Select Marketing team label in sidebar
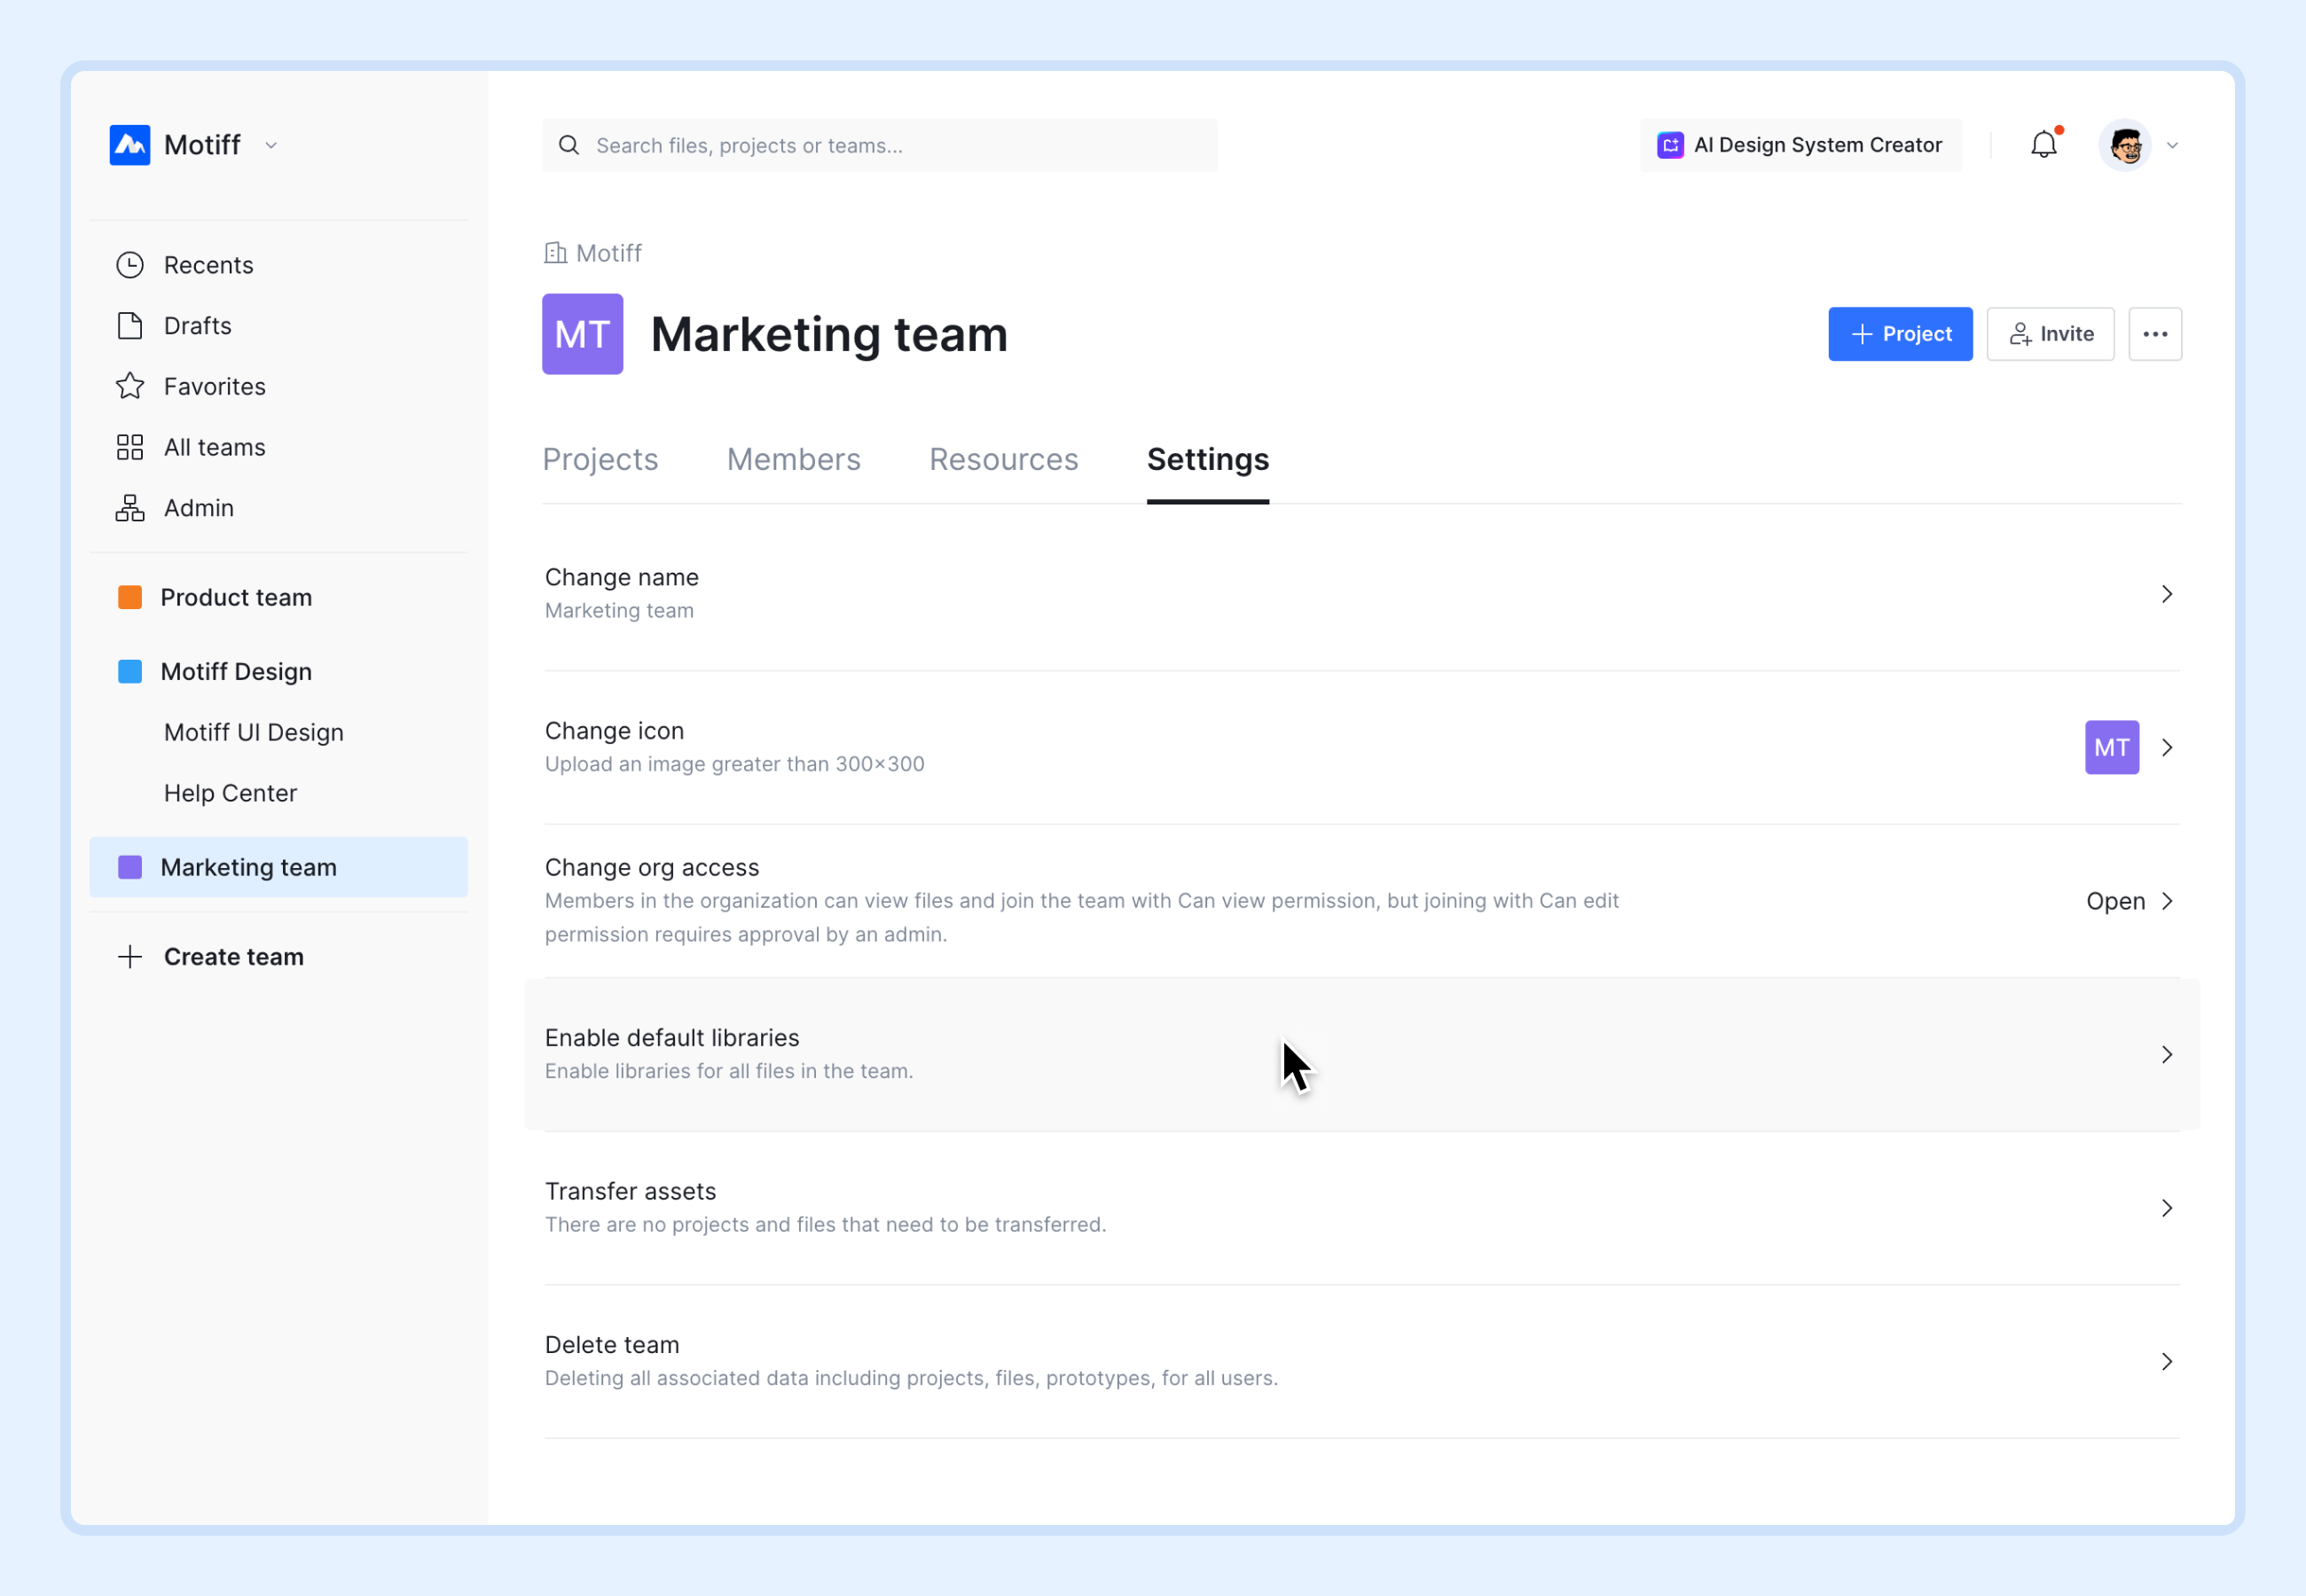This screenshot has height=1596, width=2306. tap(249, 867)
